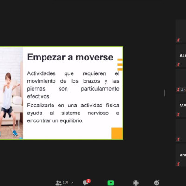This screenshot has width=186, height=186.
Task: Click the word "Focalizarte" on the slide
Action: tap(40, 106)
